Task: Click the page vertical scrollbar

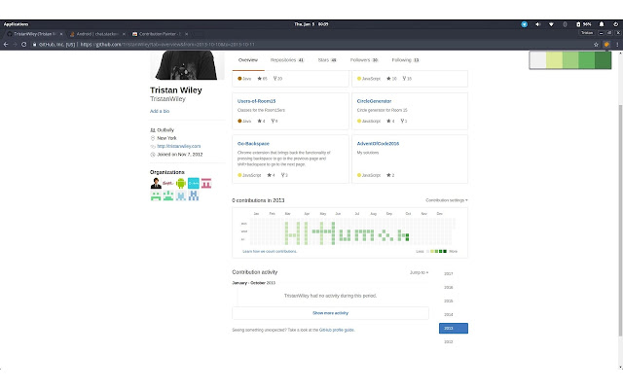Action: point(620,221)
